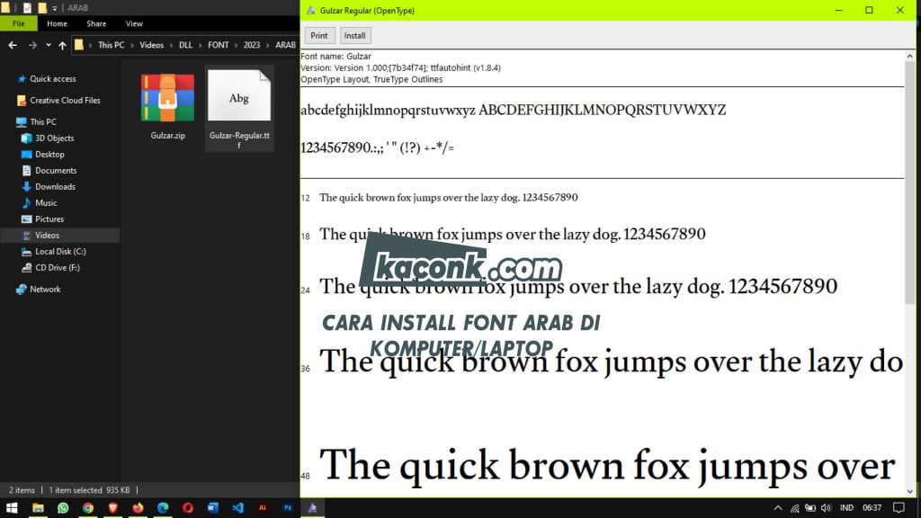Expand the chevron after 2023 in address bar
Image resolution: width=921 pixels, height=518 pixels.
[268, 45]
